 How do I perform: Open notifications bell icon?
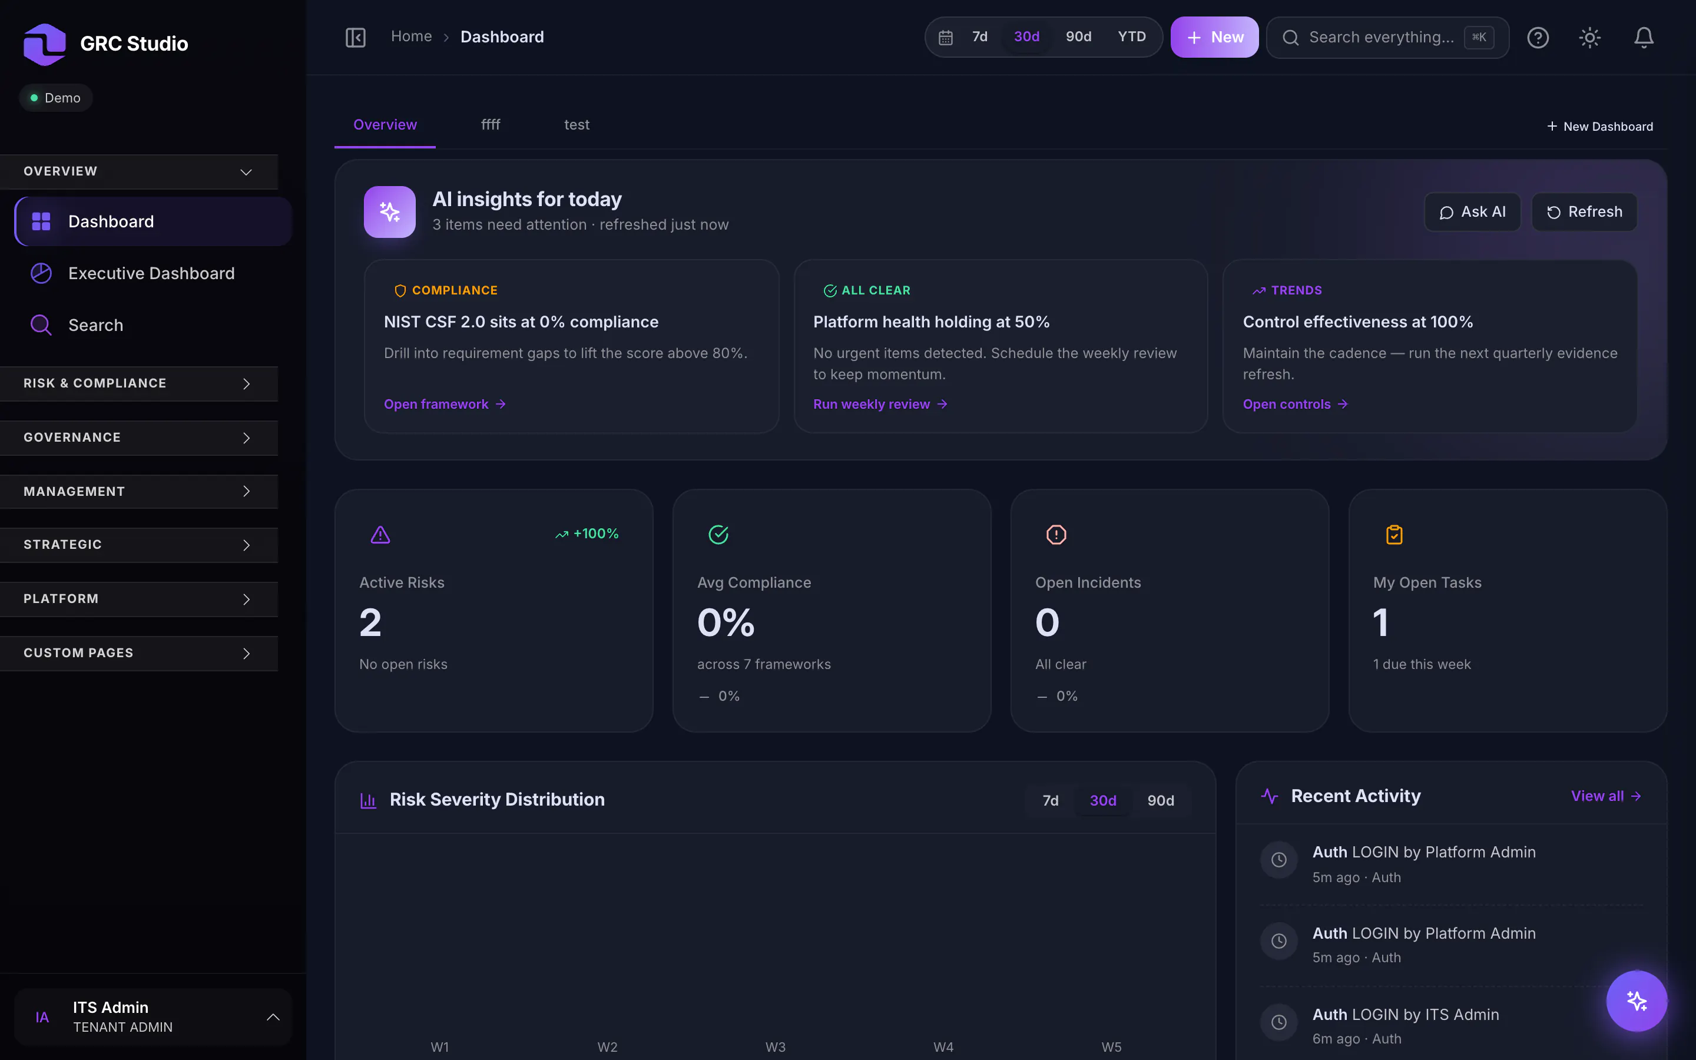click(1644, 37)
